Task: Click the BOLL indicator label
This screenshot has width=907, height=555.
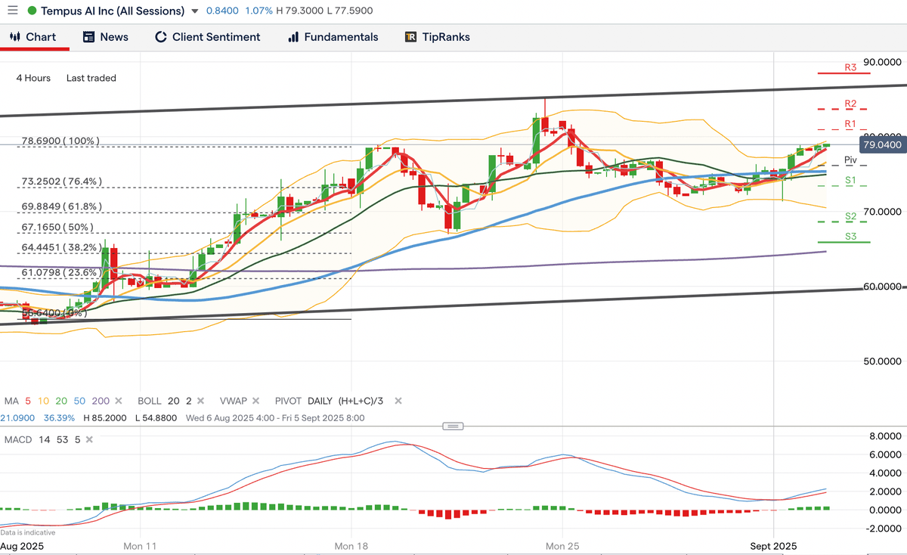Action: 150,401
